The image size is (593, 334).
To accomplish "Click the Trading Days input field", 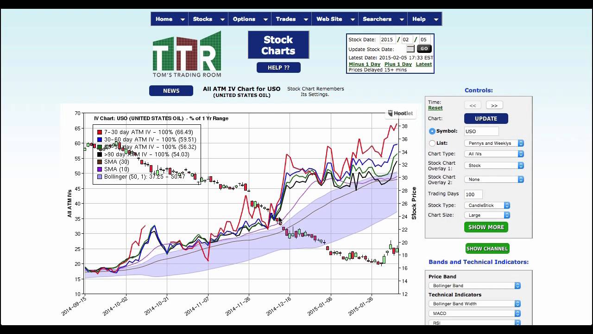I will point(473,194).
